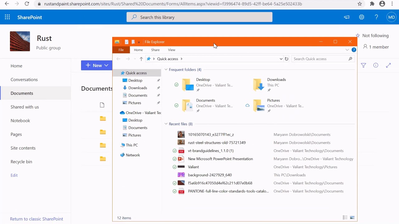Screen dimensions: 399x224
Task: Click Return to classic SharePoint
Action: tap(36, 219)
